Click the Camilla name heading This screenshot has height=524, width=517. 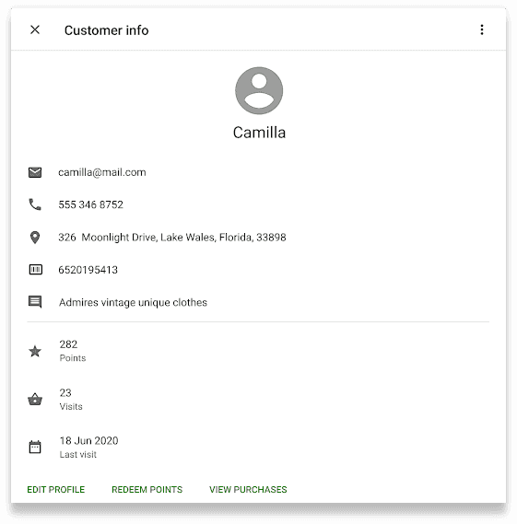[x=259, y=133]
